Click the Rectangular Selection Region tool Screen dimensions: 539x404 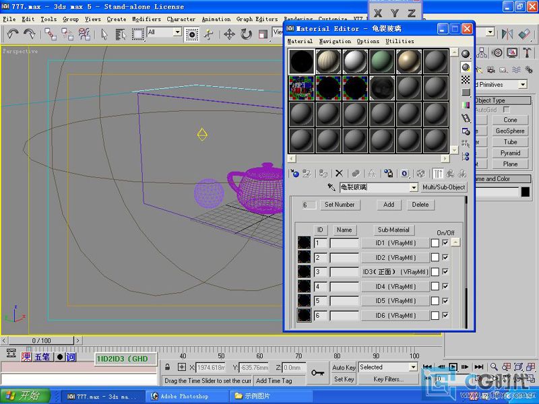(x=137, y=34)
